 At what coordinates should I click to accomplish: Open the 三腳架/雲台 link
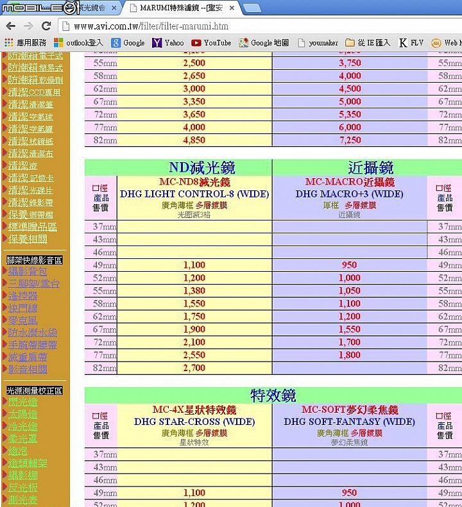33,283
